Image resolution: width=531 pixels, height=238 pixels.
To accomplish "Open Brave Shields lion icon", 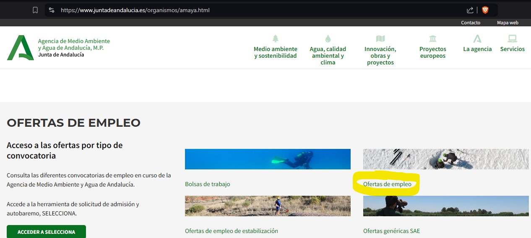I will [x=485, y=10].
